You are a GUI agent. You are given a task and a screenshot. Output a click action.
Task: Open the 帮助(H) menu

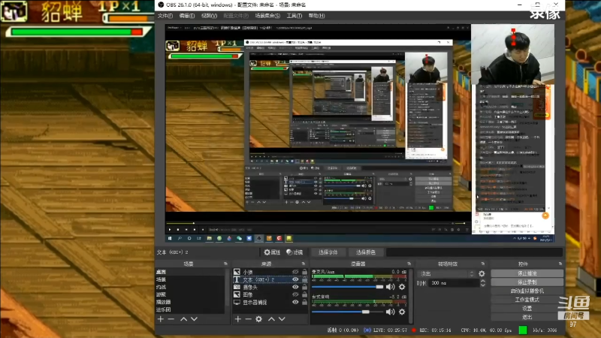click(x=316, y=16)
